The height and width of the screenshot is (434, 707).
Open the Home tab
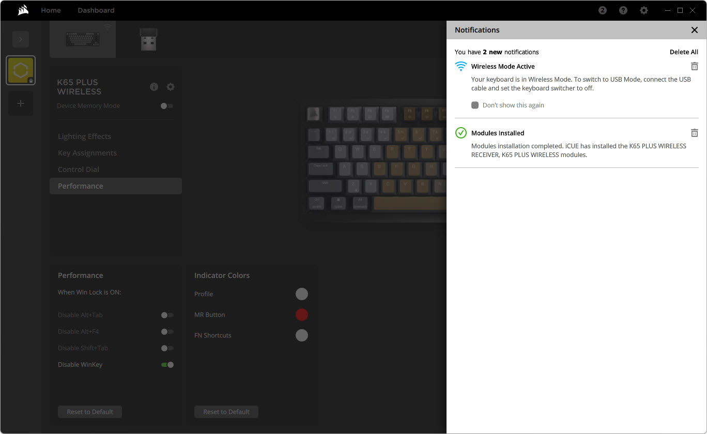(x=51, y=10)
